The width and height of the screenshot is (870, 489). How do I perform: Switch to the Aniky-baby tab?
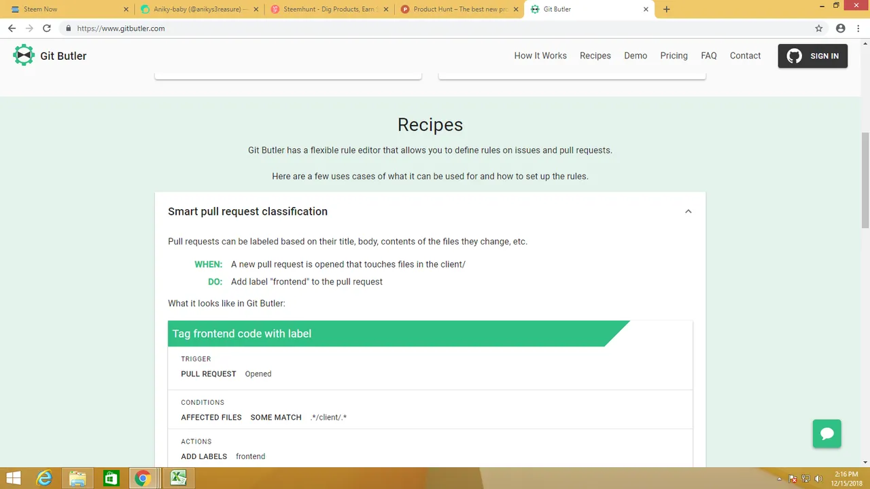pos(198,10)
